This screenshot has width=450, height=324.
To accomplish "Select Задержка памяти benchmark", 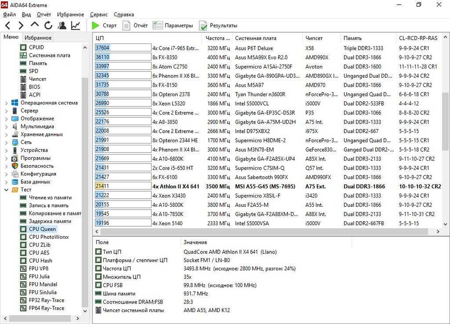I will pyautogui.click(x=50, y=221).
